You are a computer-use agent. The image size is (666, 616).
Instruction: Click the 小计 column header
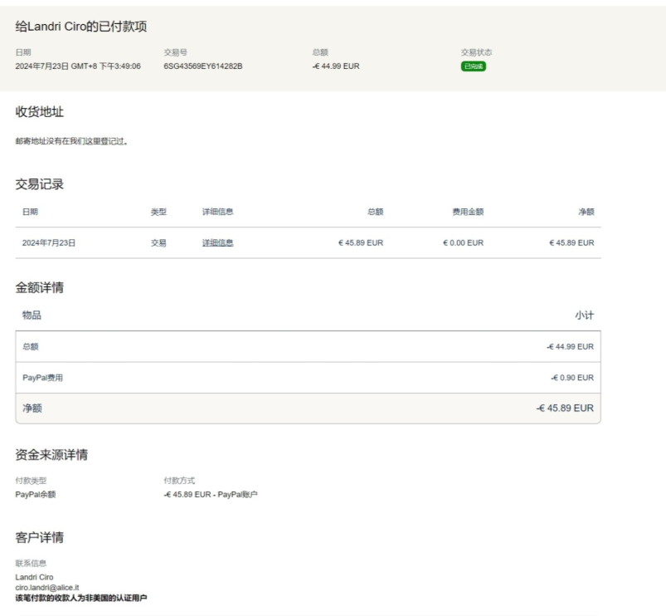[584, 315]
